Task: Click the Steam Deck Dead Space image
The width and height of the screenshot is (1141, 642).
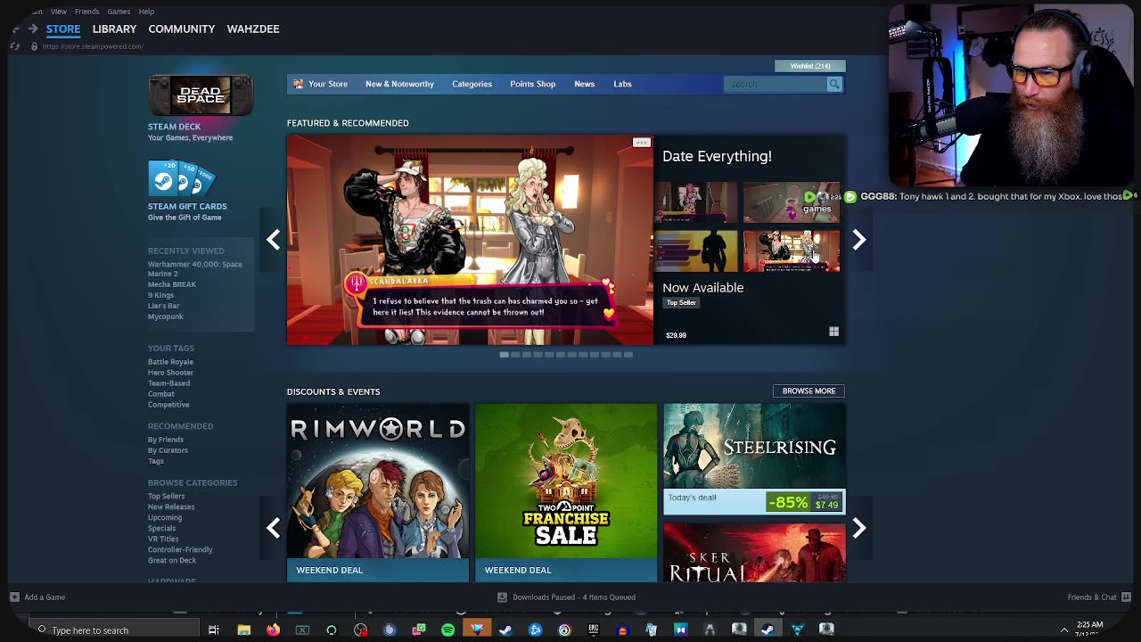Action: coord(201,95)
